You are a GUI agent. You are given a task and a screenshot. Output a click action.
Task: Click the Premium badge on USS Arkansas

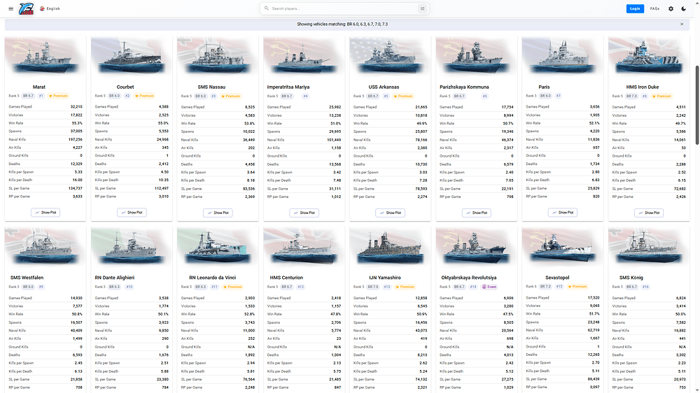(403, 96)
